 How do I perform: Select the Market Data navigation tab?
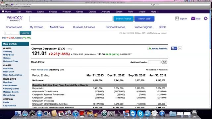coord(57,27)
